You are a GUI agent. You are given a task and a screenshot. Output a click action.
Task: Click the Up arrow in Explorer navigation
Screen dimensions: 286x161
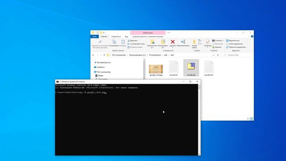point(104,55)
